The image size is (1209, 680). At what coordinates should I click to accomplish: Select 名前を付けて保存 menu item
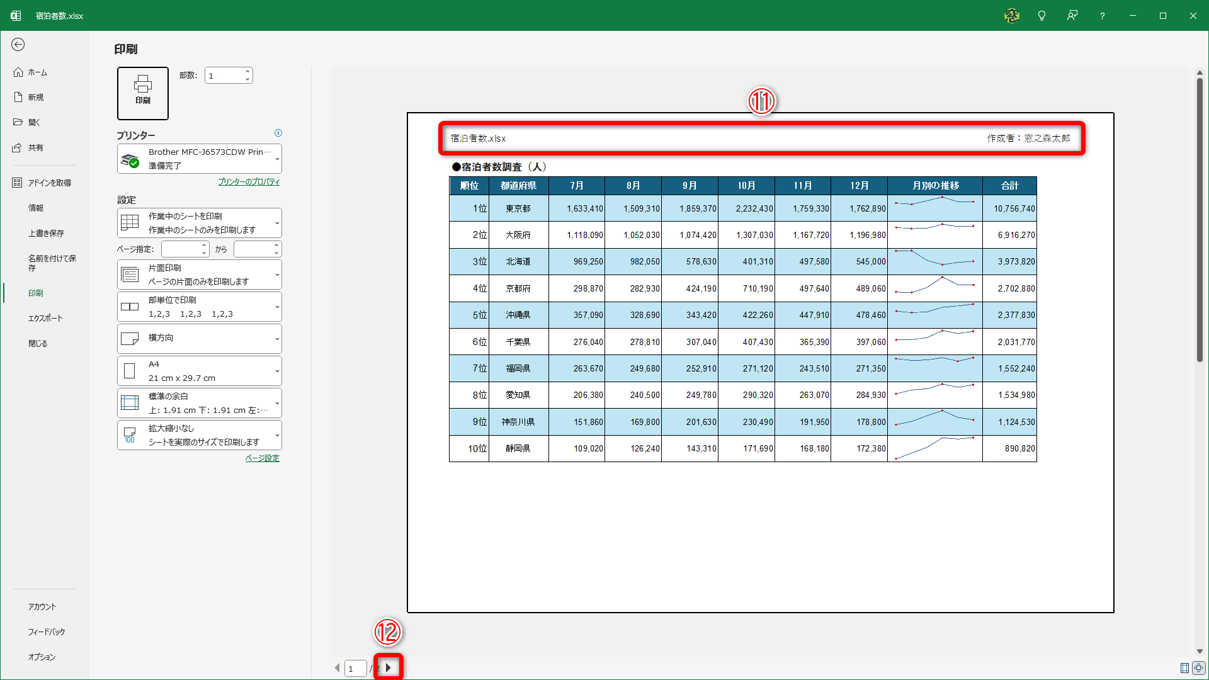point(52,263)
